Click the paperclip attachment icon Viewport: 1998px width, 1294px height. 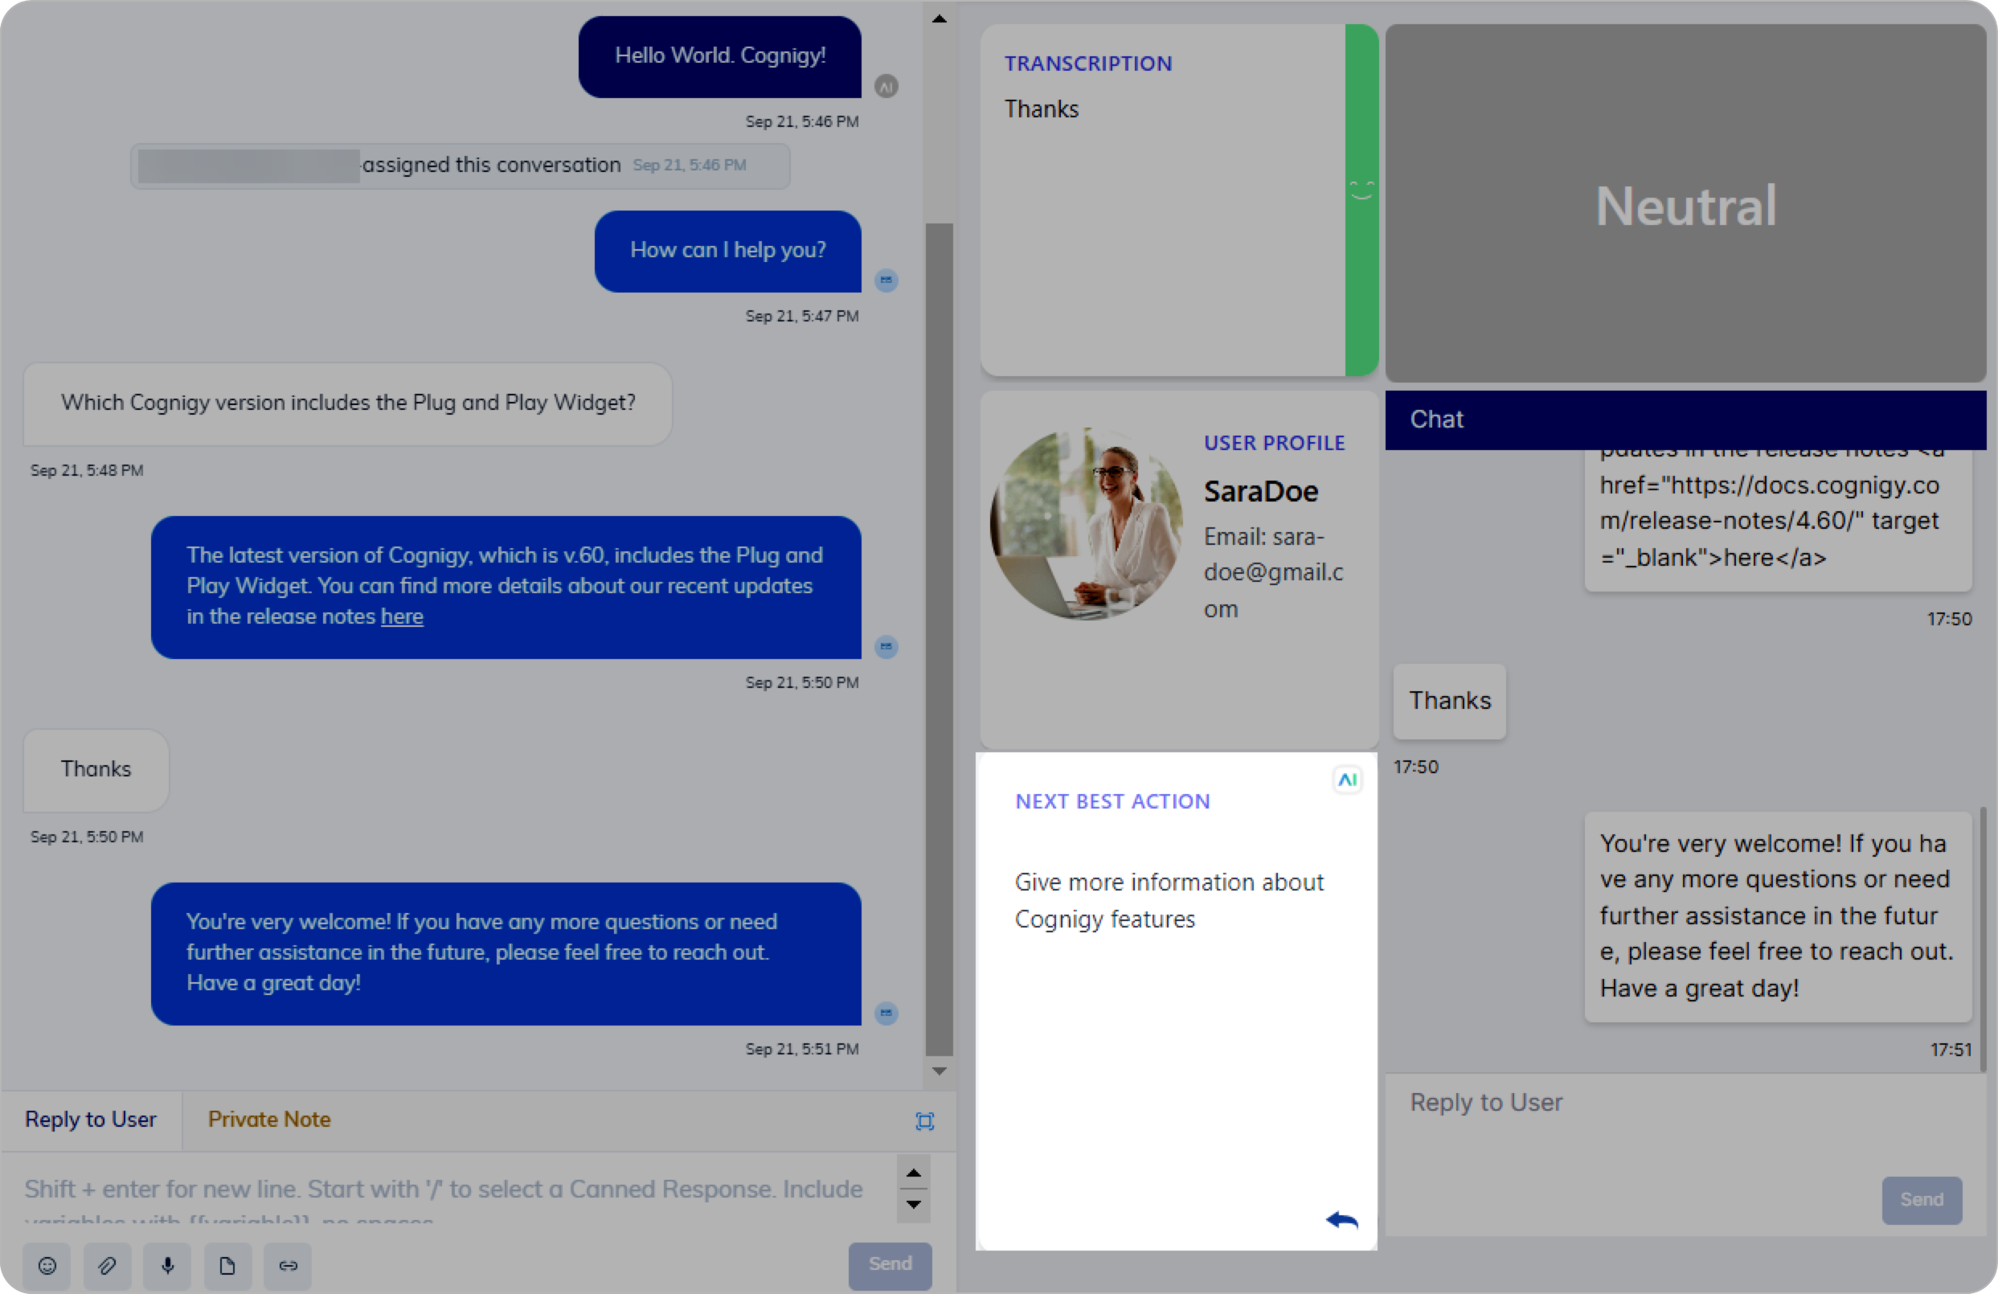point(108,1265)
